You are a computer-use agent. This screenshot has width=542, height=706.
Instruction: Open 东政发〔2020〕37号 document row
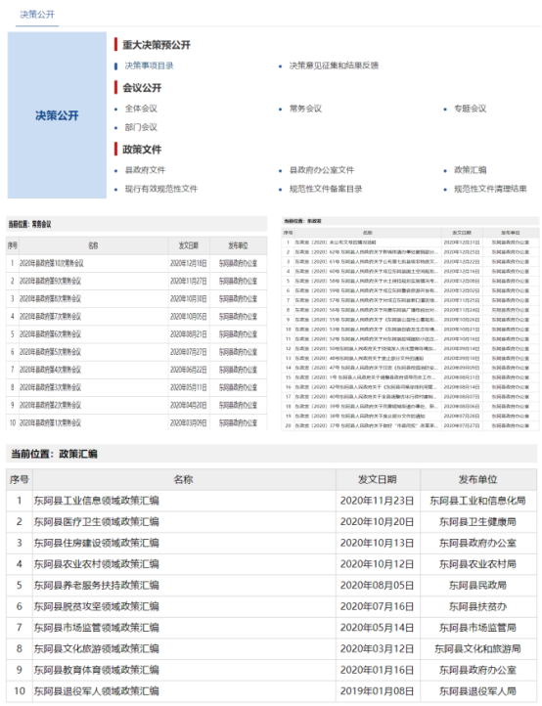366,426
